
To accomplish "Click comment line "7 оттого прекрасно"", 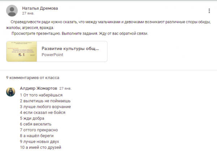I will click(x=39, y=130).
